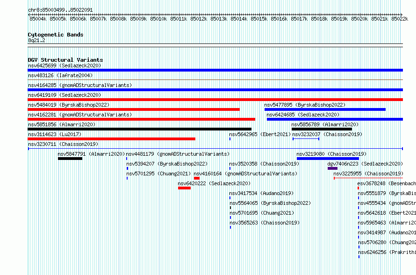Open the nsv6419109 (Sedlazeck2020) label
This screenshot has width=416, height=275.
tap(65, 95)
